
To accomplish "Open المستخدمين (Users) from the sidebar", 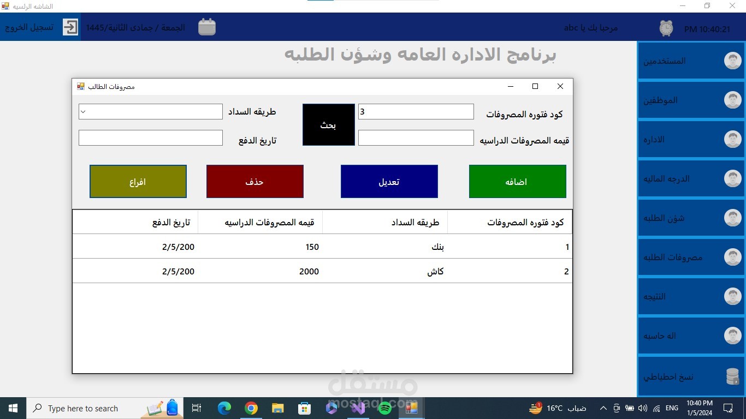I will [690, 61].
